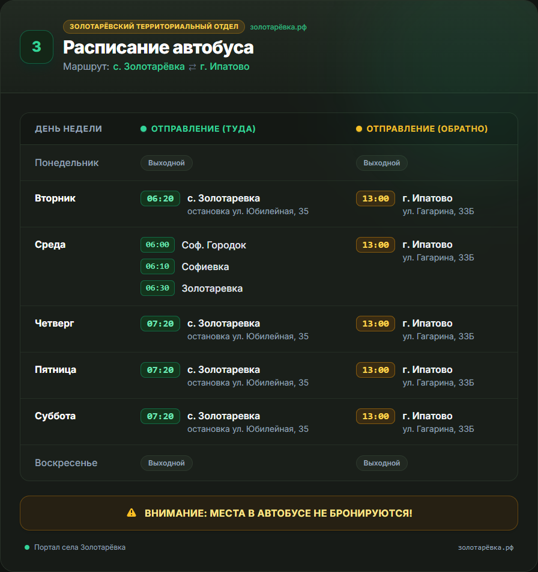Click Thursday 13:00 return time chip
Screen dimensions: 538x572
tap(375, 324)
